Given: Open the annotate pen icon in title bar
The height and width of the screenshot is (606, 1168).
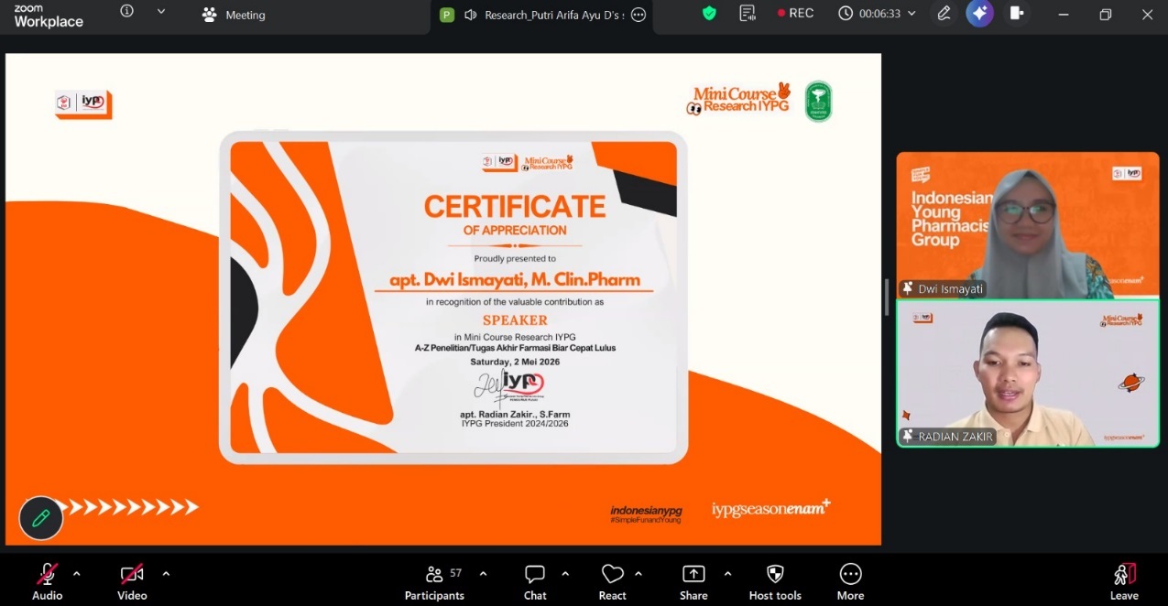Looking at the screenshot, I should (944, 14).
